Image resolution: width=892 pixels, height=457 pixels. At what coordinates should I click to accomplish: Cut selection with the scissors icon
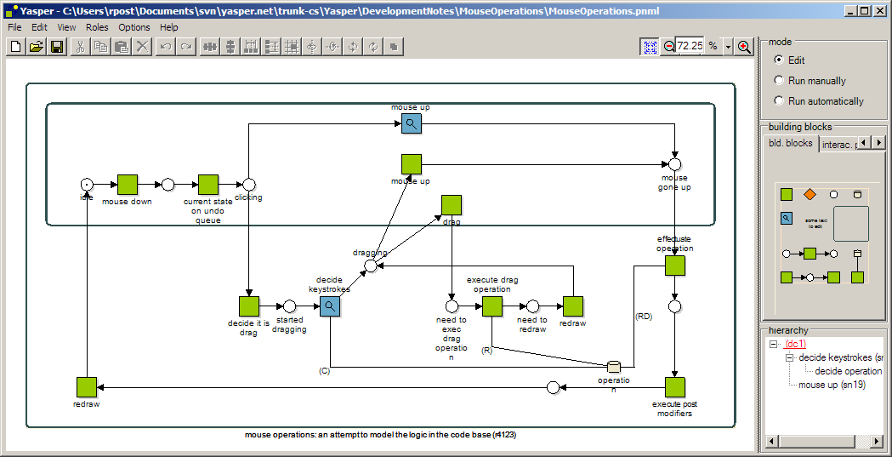click(x=81, y=47)
